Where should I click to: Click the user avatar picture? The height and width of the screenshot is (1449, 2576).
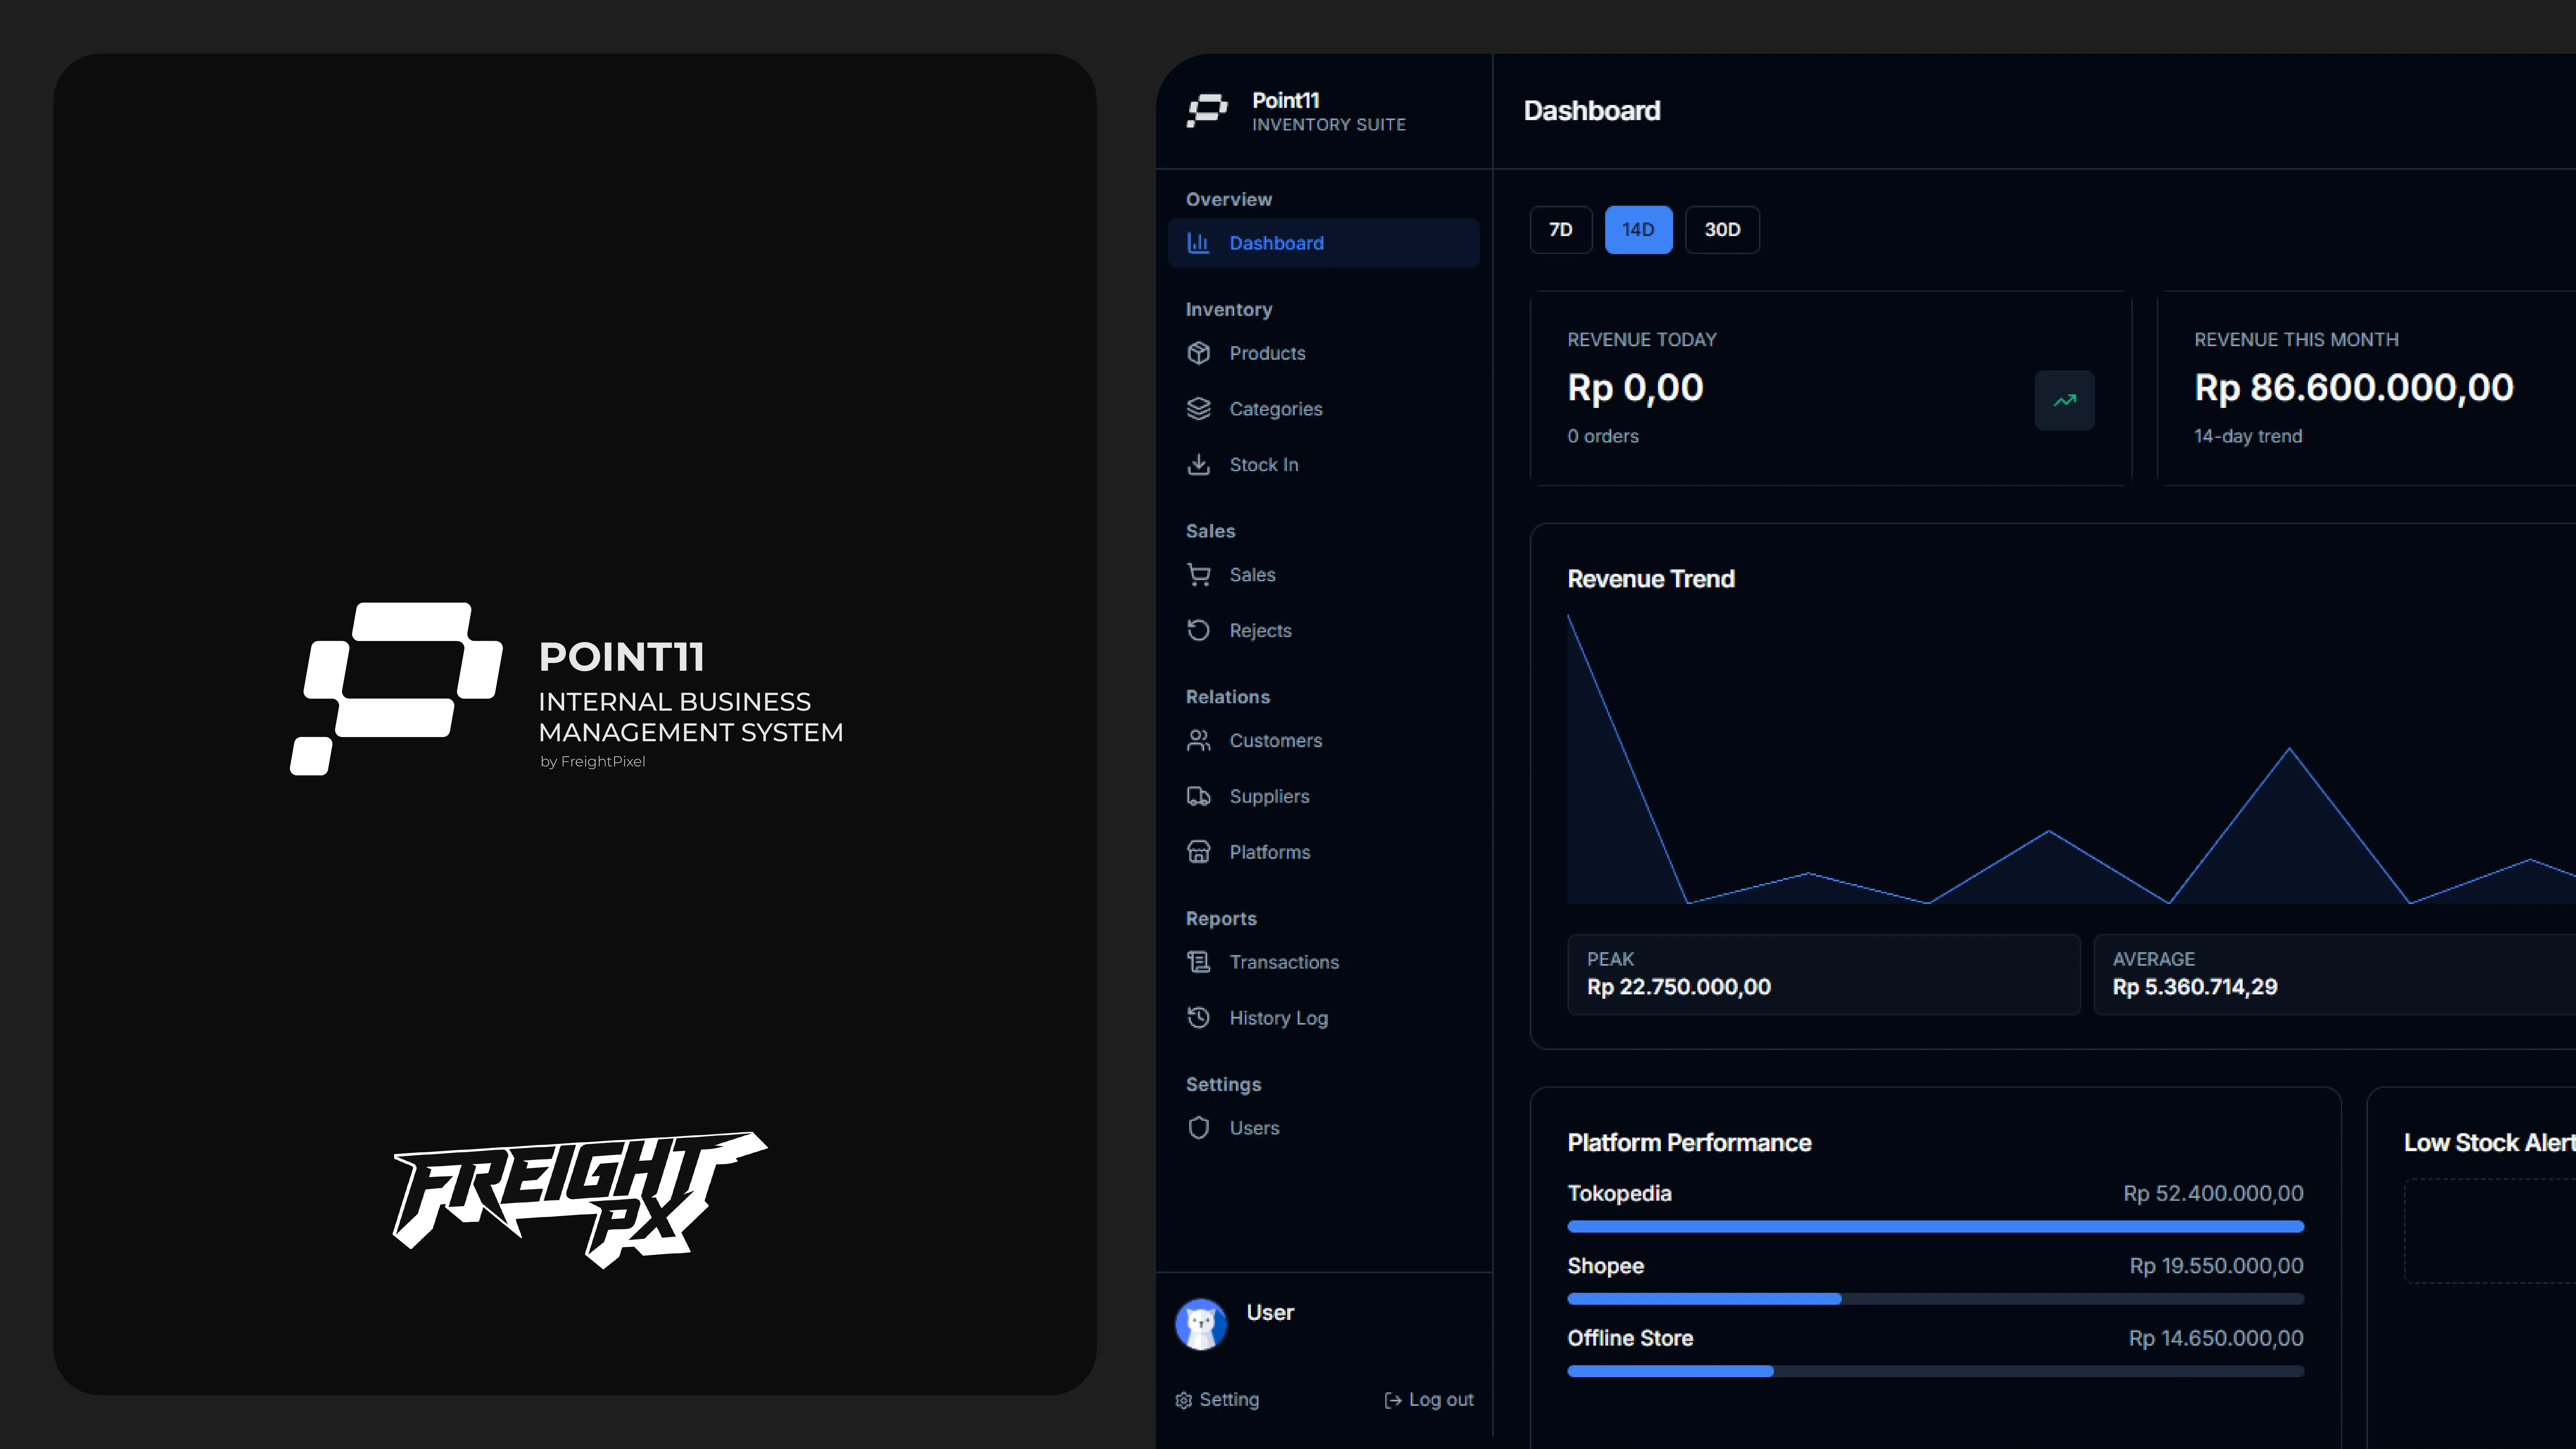pyautogui.click(x=1201, y=1324)
